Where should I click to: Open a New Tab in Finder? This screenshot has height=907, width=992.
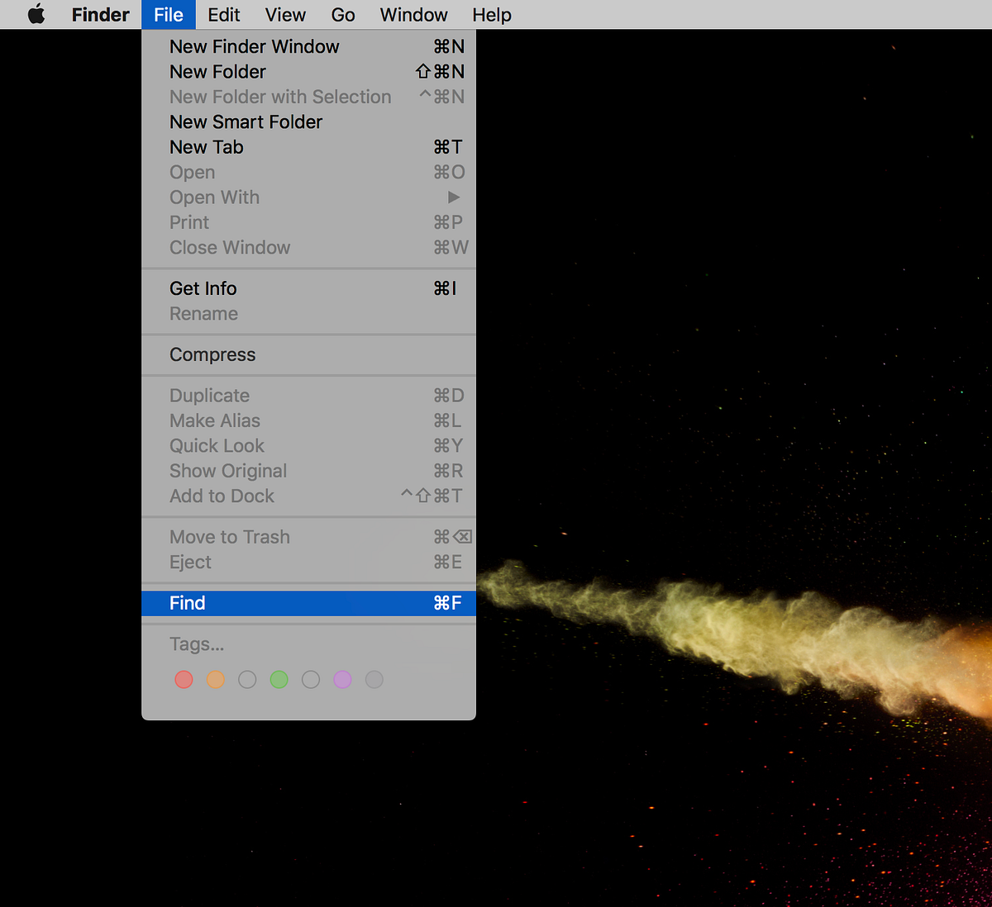(206, 147)
